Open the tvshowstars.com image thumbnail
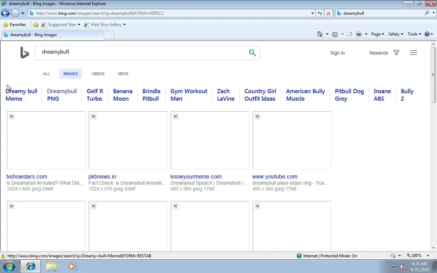The image size is (437, 273). click(x=46, y=140)
